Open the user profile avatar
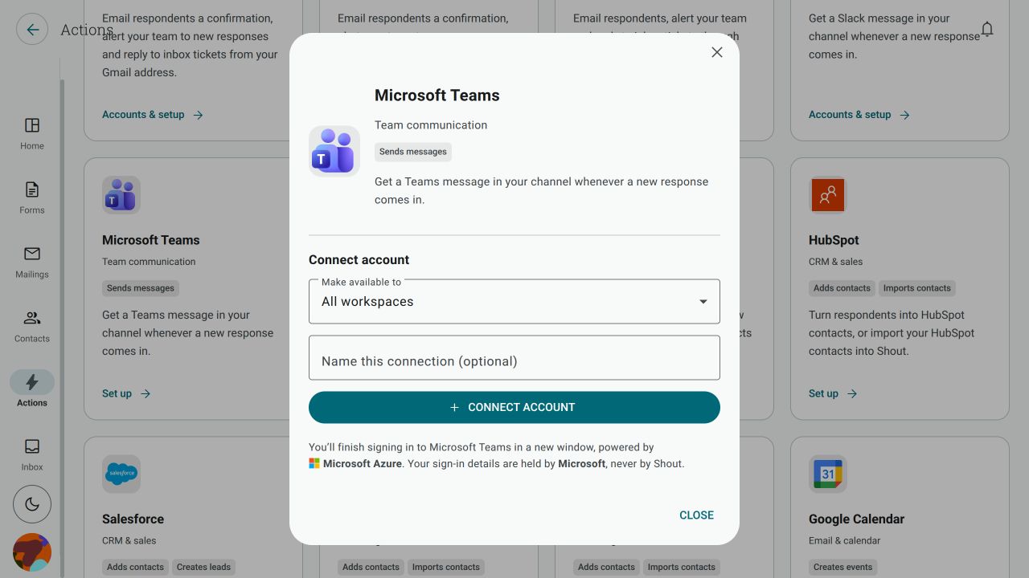This screenshot has height=578, width=1029. [32, 552]
